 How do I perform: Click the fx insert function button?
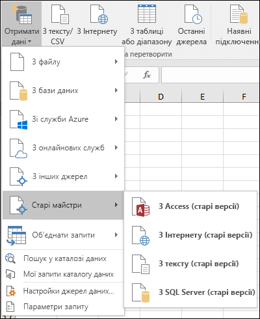[x=147, y=75]
